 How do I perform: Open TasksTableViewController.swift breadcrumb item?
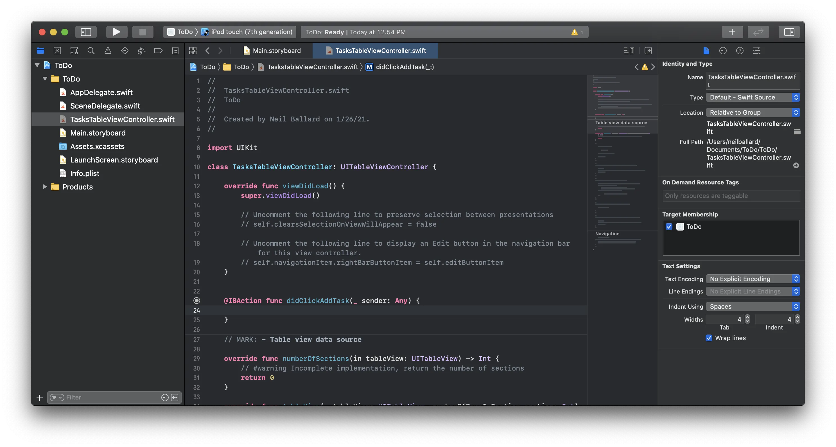click(308, 67)
